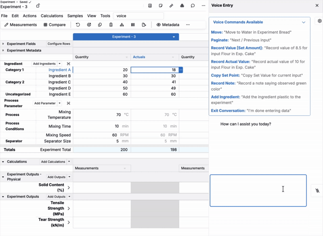Click the Add Ingredients button
The height and width of the screenshot is (236, 323).
coord(44,64)
